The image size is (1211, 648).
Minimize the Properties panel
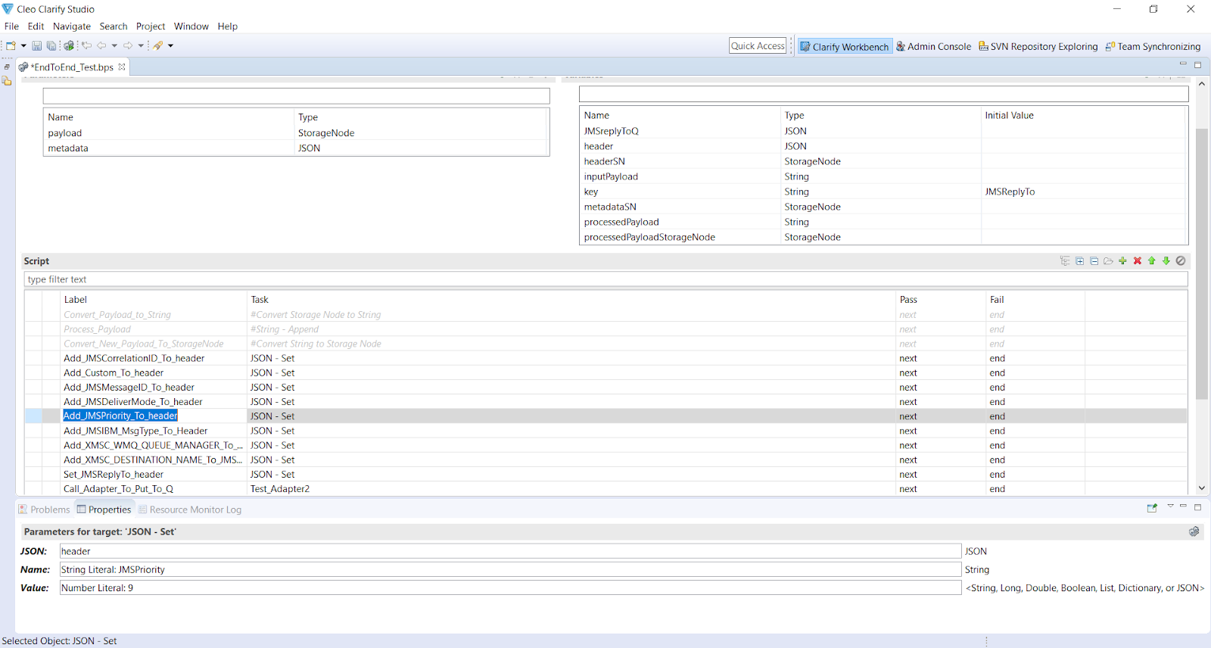click(1183, 506)
